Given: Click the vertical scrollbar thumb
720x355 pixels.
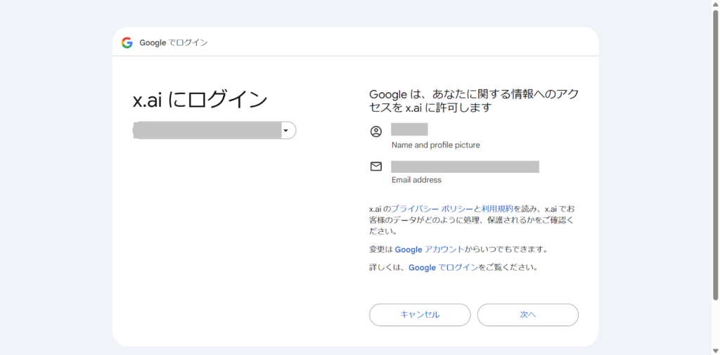Looking at the screenshot, I should coord(715,155).
